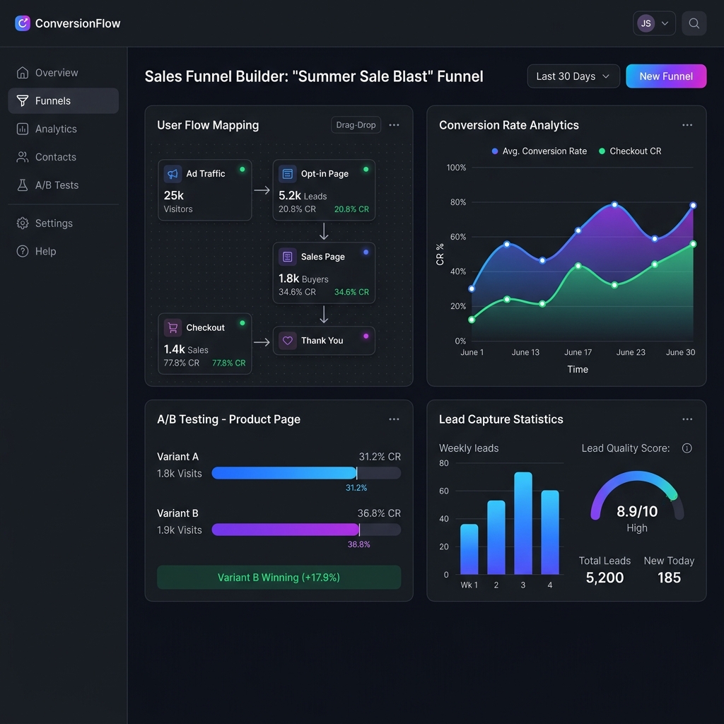
Task: Click the JS user avatar
Action: pos(646,23)
